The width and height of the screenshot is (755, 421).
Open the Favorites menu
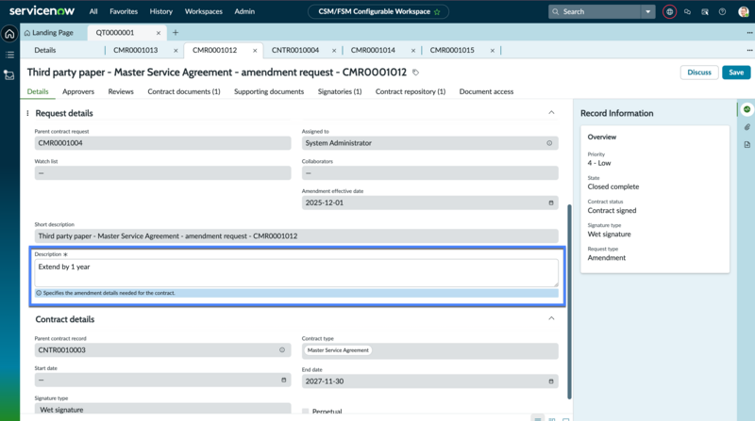[124, 11]
